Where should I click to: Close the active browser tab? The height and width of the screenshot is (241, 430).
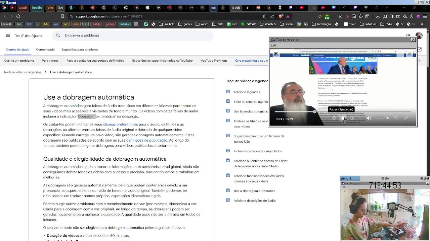314,7
